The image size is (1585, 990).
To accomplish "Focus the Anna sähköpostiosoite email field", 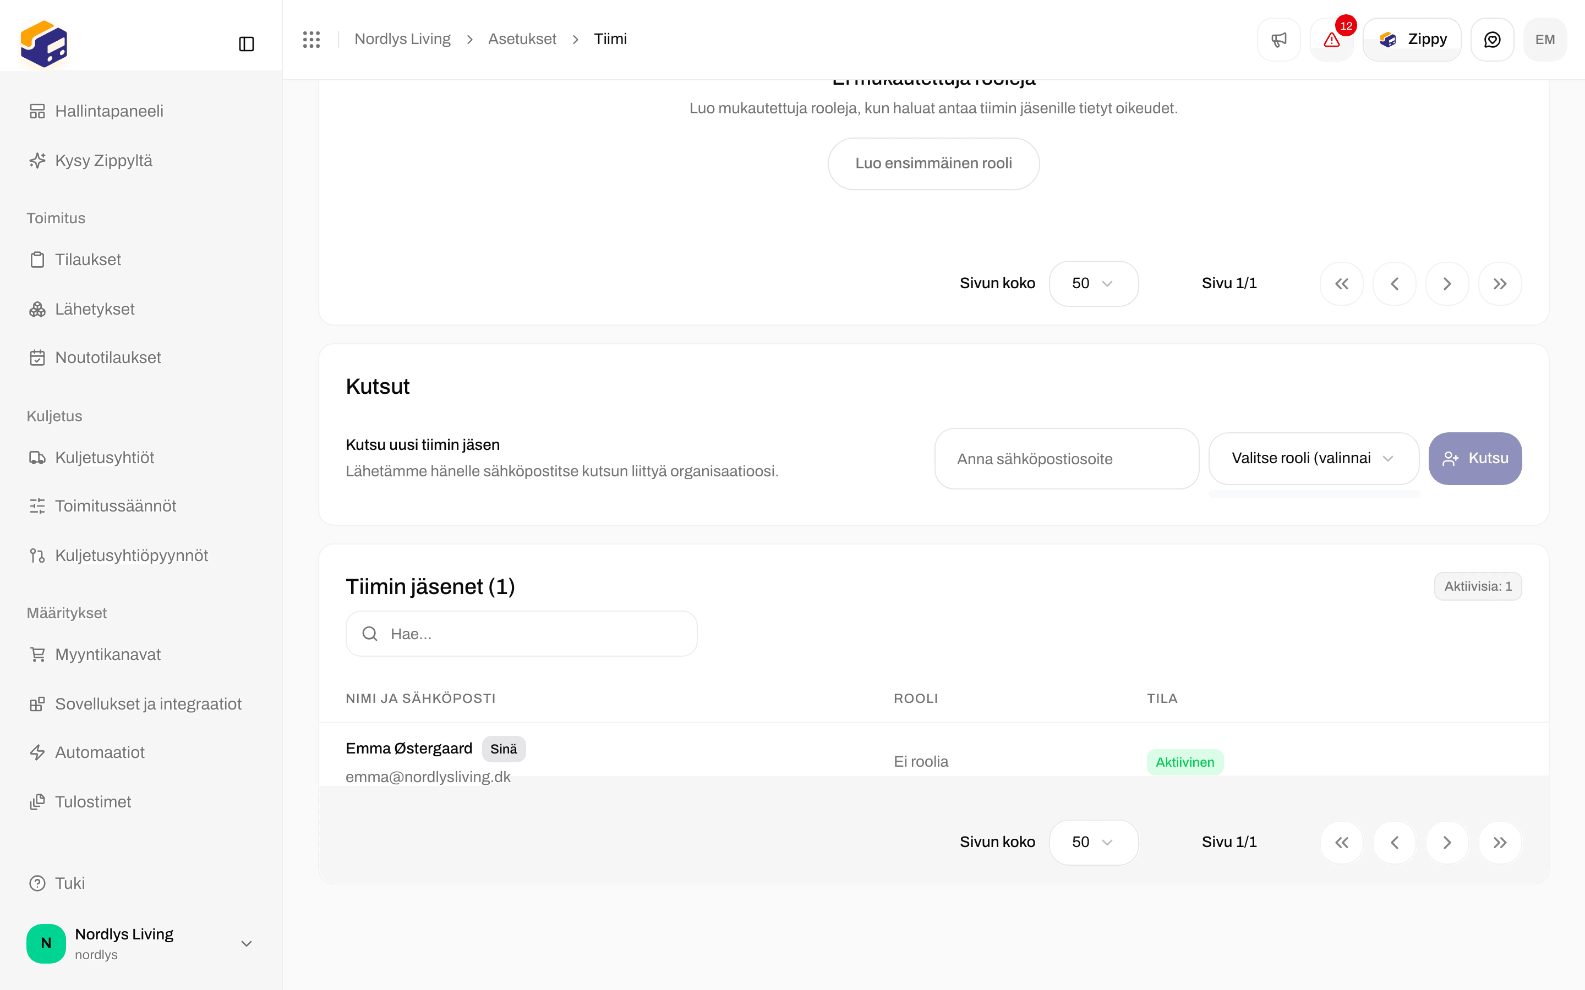I will [x=1066, y=458].
